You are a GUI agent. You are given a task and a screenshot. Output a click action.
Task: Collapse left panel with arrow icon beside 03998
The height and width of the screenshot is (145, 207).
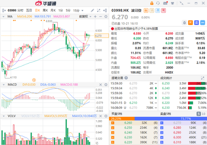pos(4,11)
